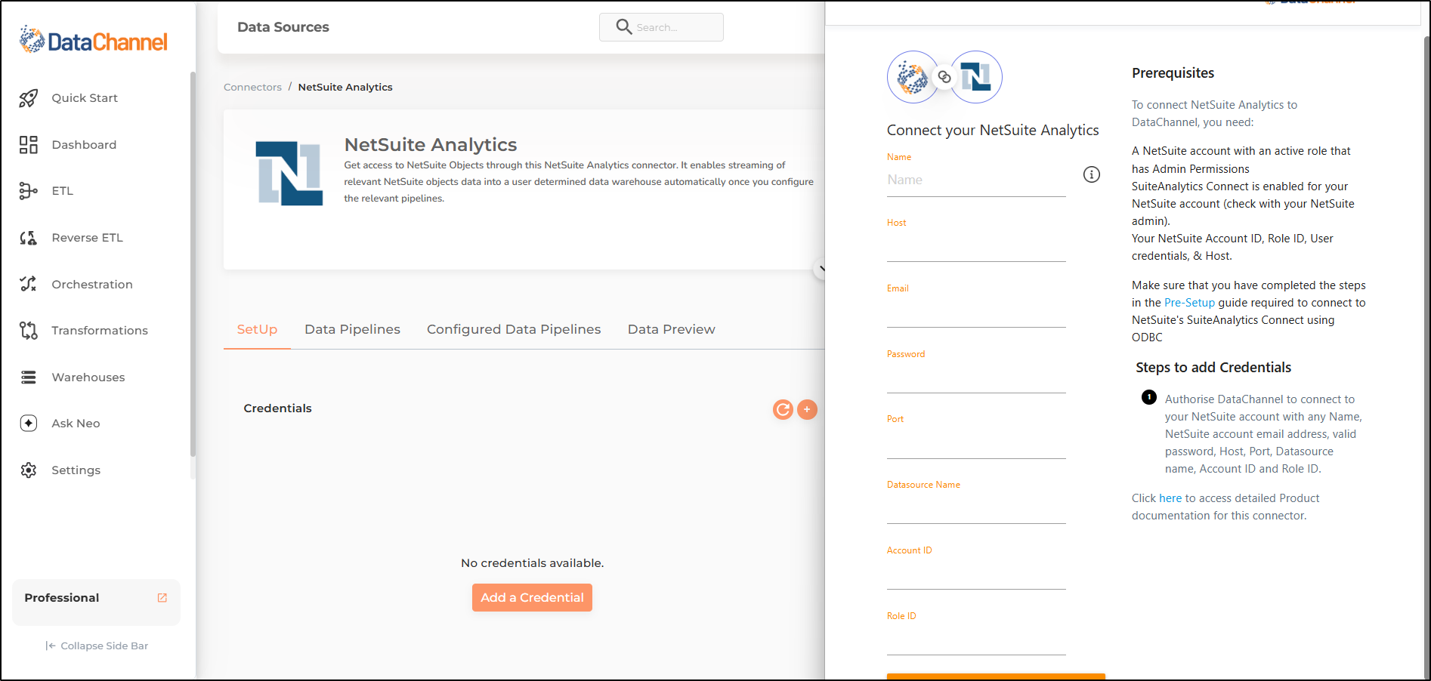
Task: Click 'Connect your NetSuite Analytics' heading
Action: tap(993, 131)
